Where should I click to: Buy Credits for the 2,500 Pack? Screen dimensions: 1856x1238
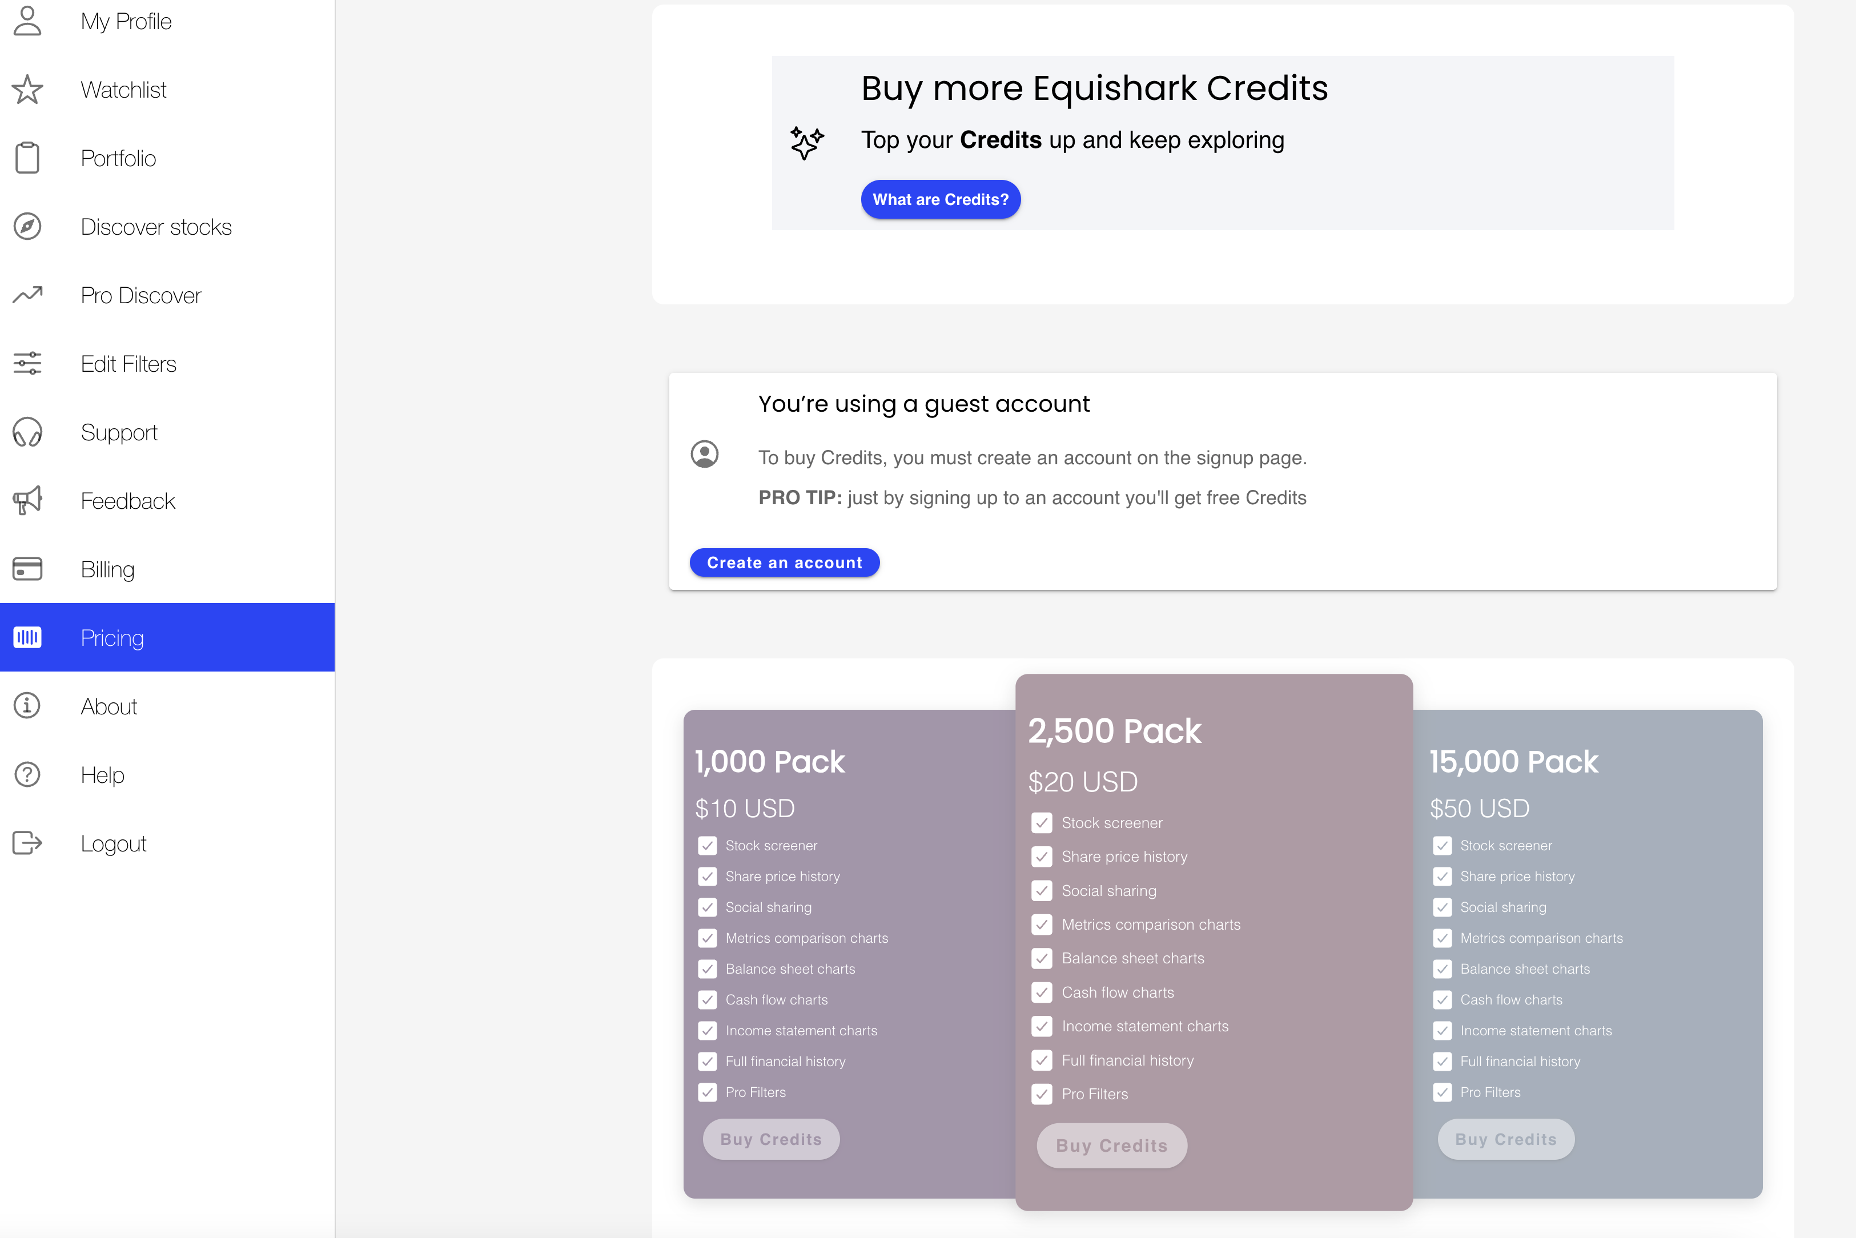1111,1145
